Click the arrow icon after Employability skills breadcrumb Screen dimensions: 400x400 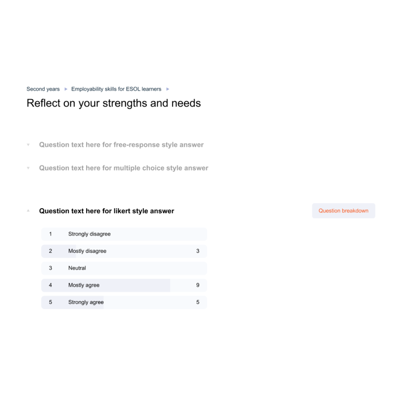(x=168, y=89)
